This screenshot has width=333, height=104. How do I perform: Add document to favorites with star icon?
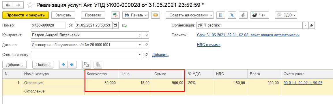click(30, 5)
